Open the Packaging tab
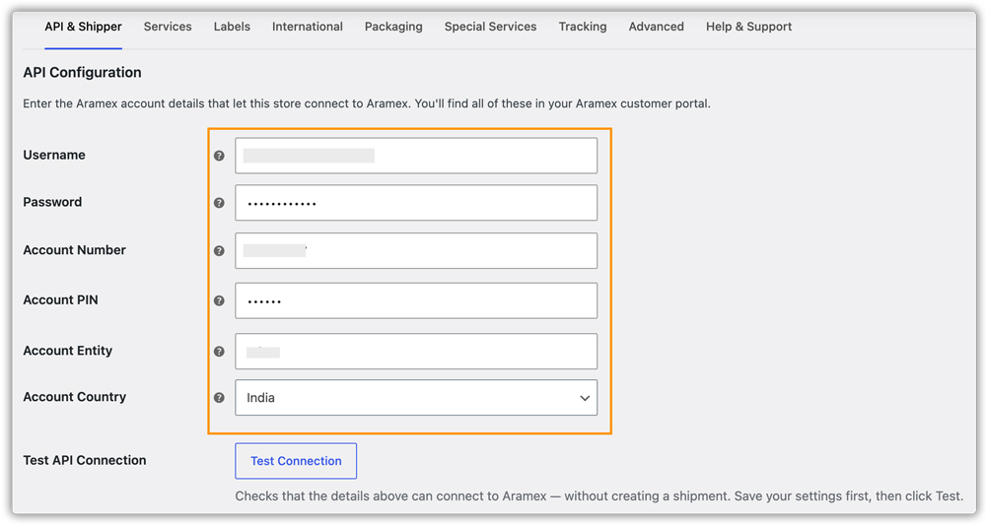This screenshot has width=986, height=526. (x=393, y=27)
